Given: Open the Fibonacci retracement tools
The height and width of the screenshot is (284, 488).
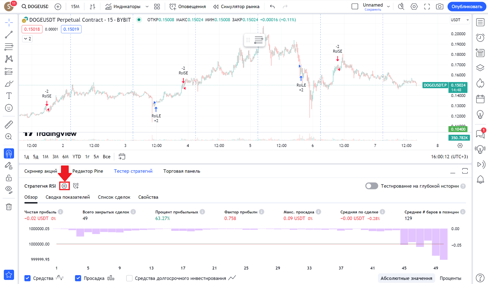Looking at the screenshot, I should [x=9, y=47].
